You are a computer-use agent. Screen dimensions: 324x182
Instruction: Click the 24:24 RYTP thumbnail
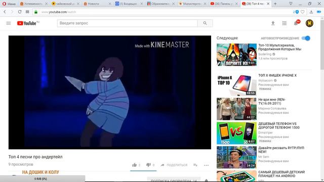pos(236,157)
